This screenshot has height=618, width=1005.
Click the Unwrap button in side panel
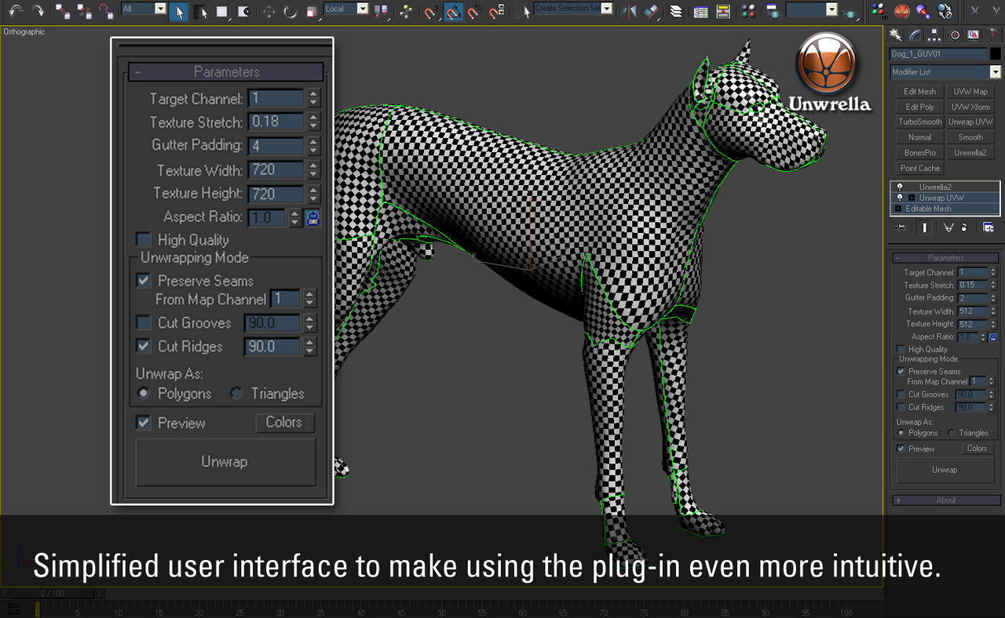pos(945,470)
